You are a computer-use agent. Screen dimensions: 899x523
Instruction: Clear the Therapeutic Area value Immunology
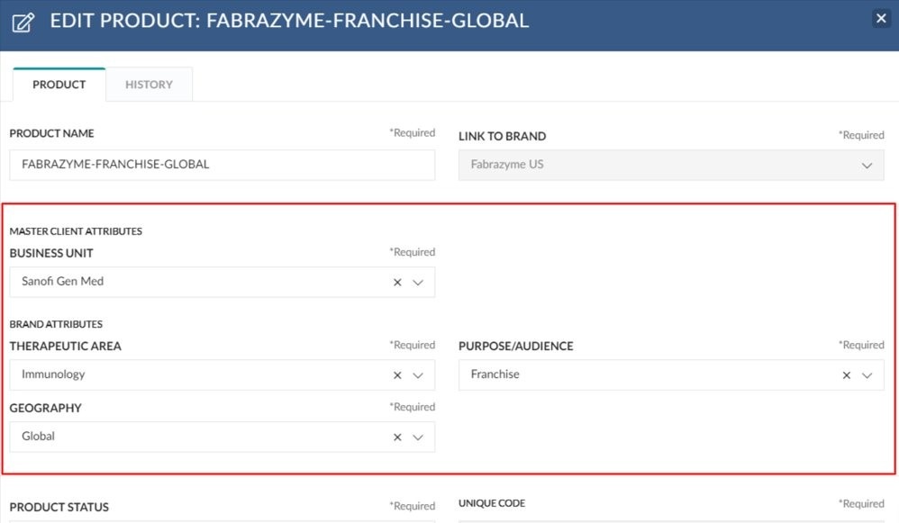[397, 375]
